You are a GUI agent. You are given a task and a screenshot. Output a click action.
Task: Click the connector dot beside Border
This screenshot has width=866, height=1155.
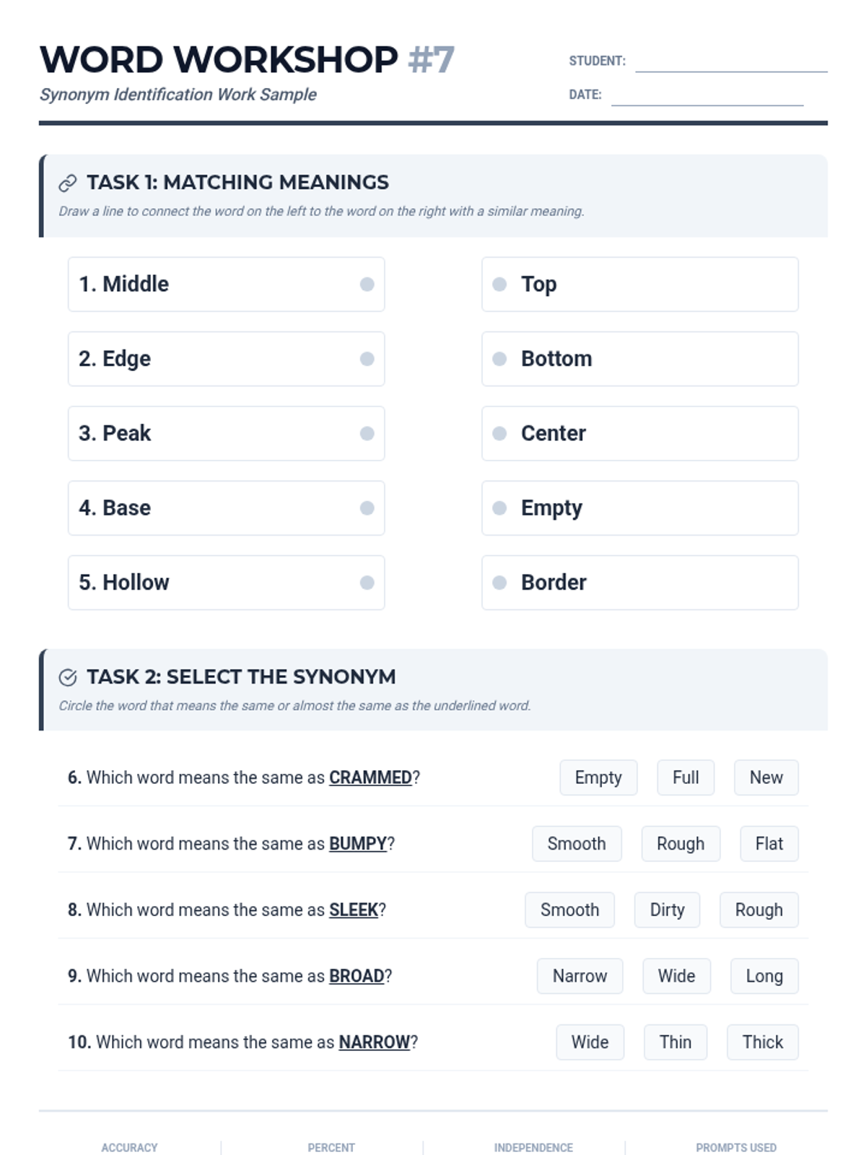tap(499, 583)
